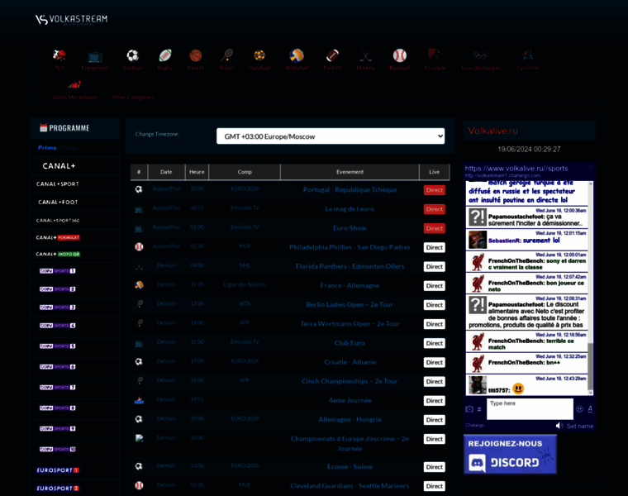Click the soccer icon in Croatie - Albanie row
The image size is (628, 496).
139,362
